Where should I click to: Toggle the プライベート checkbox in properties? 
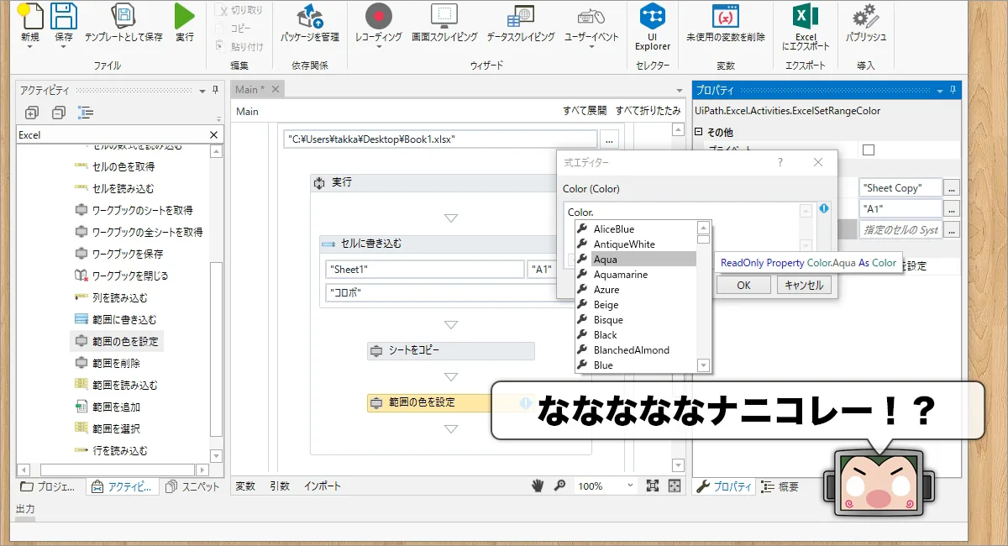click(869, 150)
